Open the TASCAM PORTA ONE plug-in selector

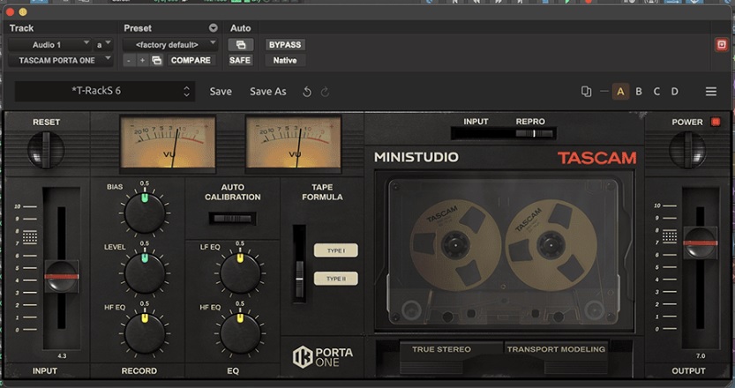click(61, 61)
